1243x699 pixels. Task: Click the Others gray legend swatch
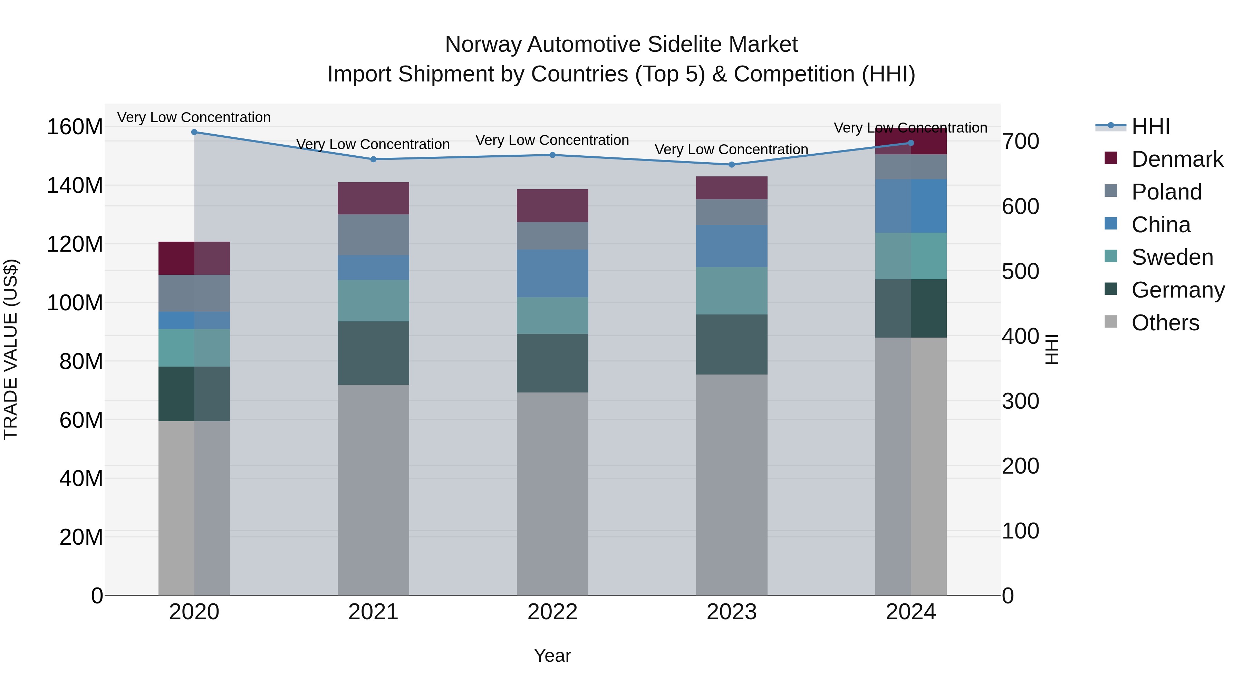tap(1111, 321)
